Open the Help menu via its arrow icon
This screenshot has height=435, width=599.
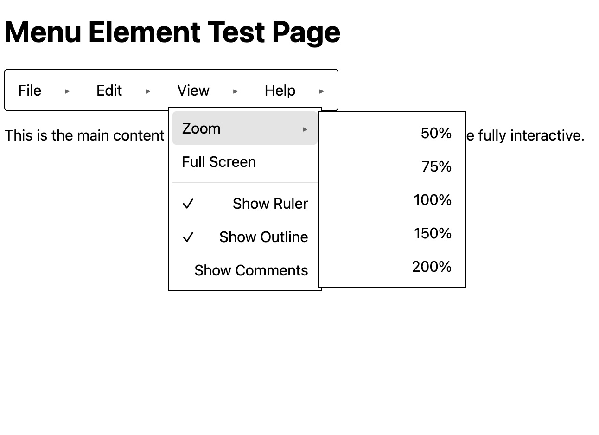(322, 91)
